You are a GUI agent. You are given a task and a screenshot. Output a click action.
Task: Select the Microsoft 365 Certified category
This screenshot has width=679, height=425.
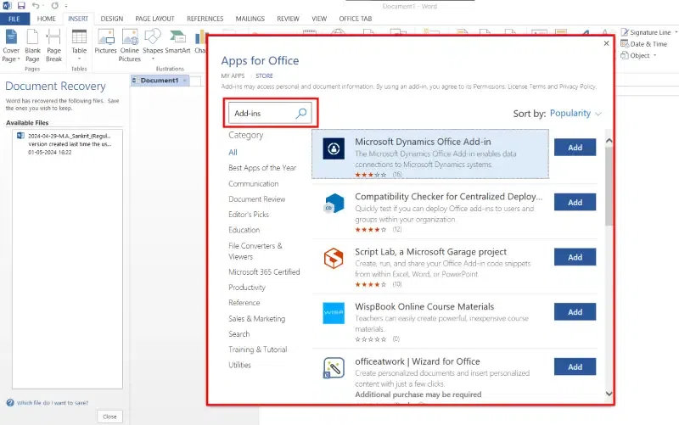pyautogui.click(x=264, y=271)
